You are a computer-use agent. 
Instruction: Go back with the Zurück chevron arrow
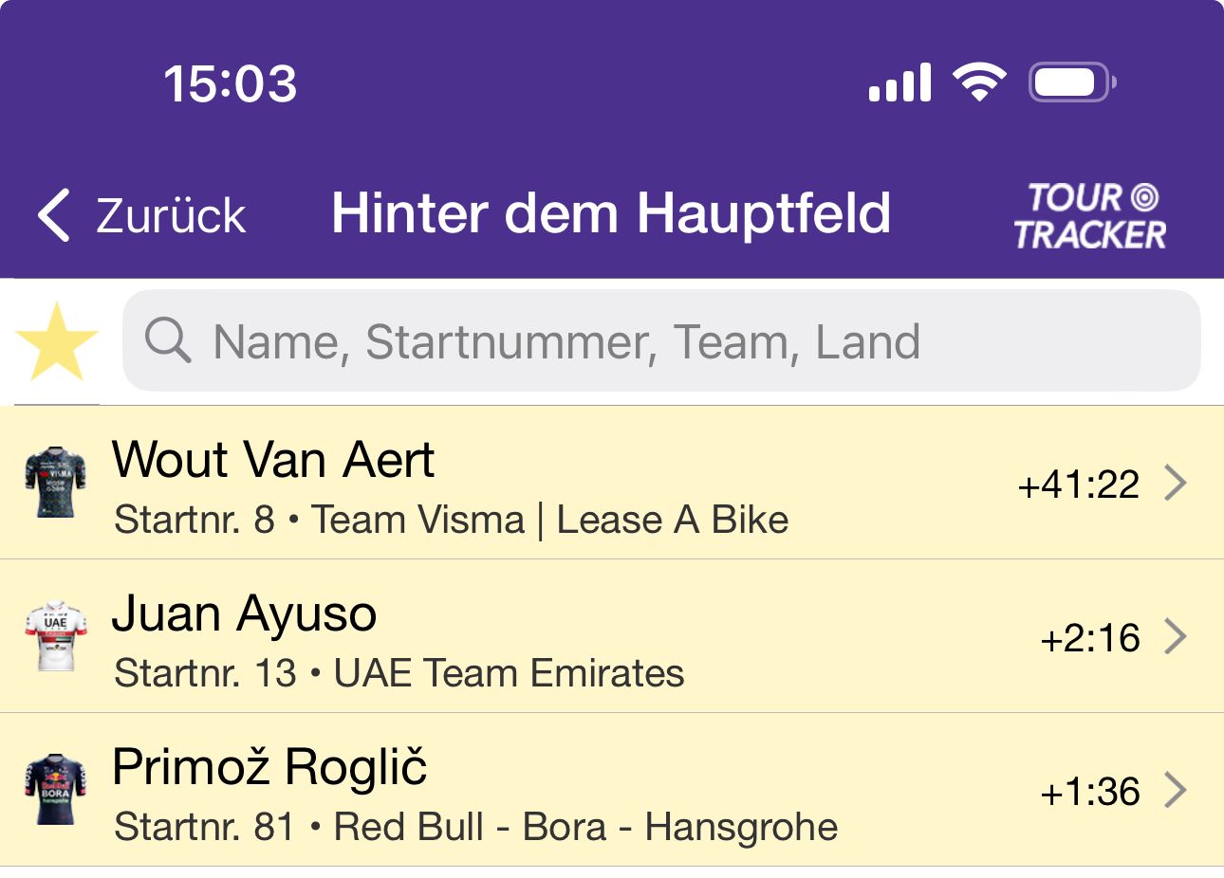tap(54, 214)
